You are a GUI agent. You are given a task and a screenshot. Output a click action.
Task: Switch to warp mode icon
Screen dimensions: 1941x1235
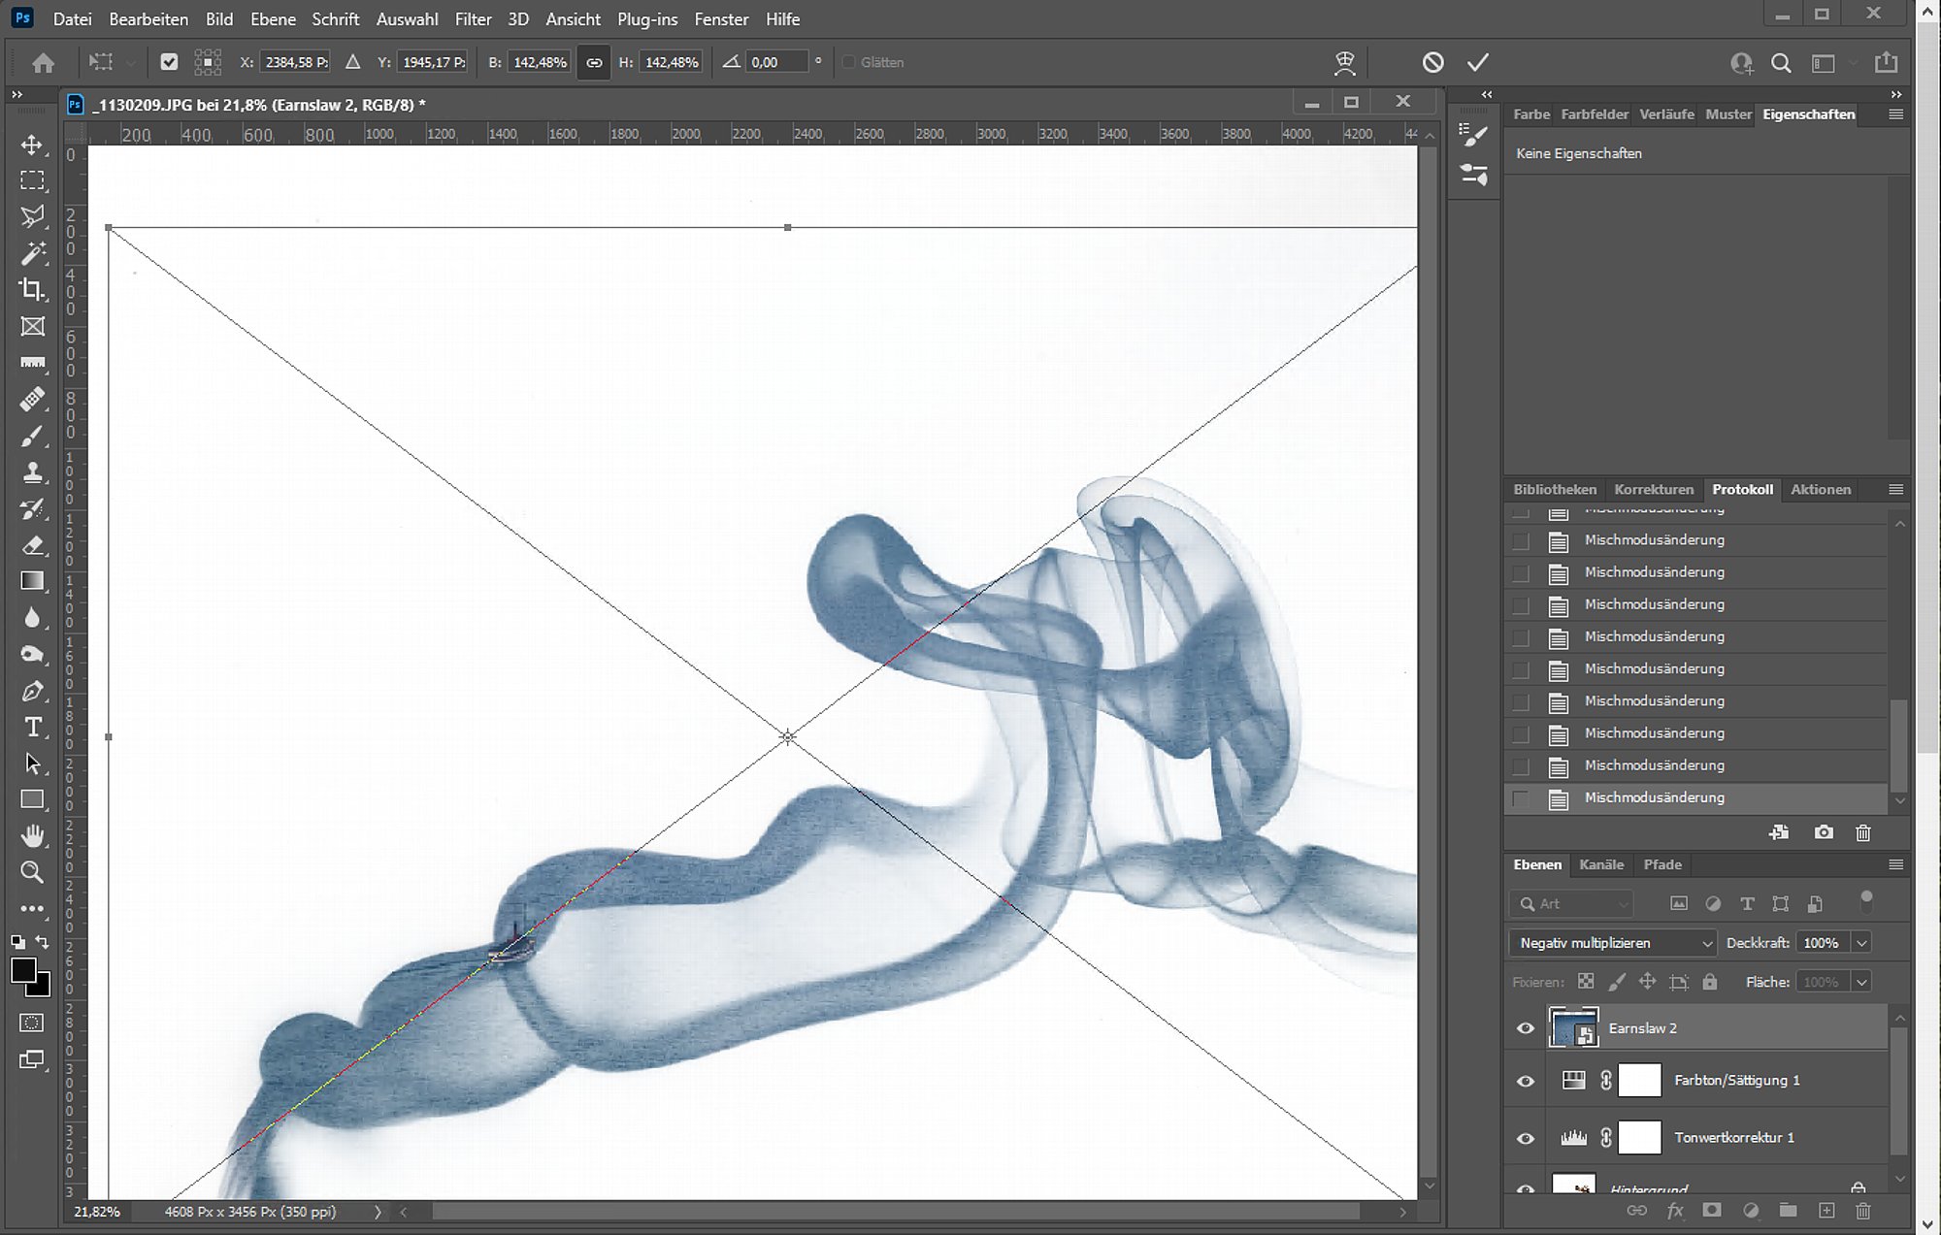(x=1344, y=62)
